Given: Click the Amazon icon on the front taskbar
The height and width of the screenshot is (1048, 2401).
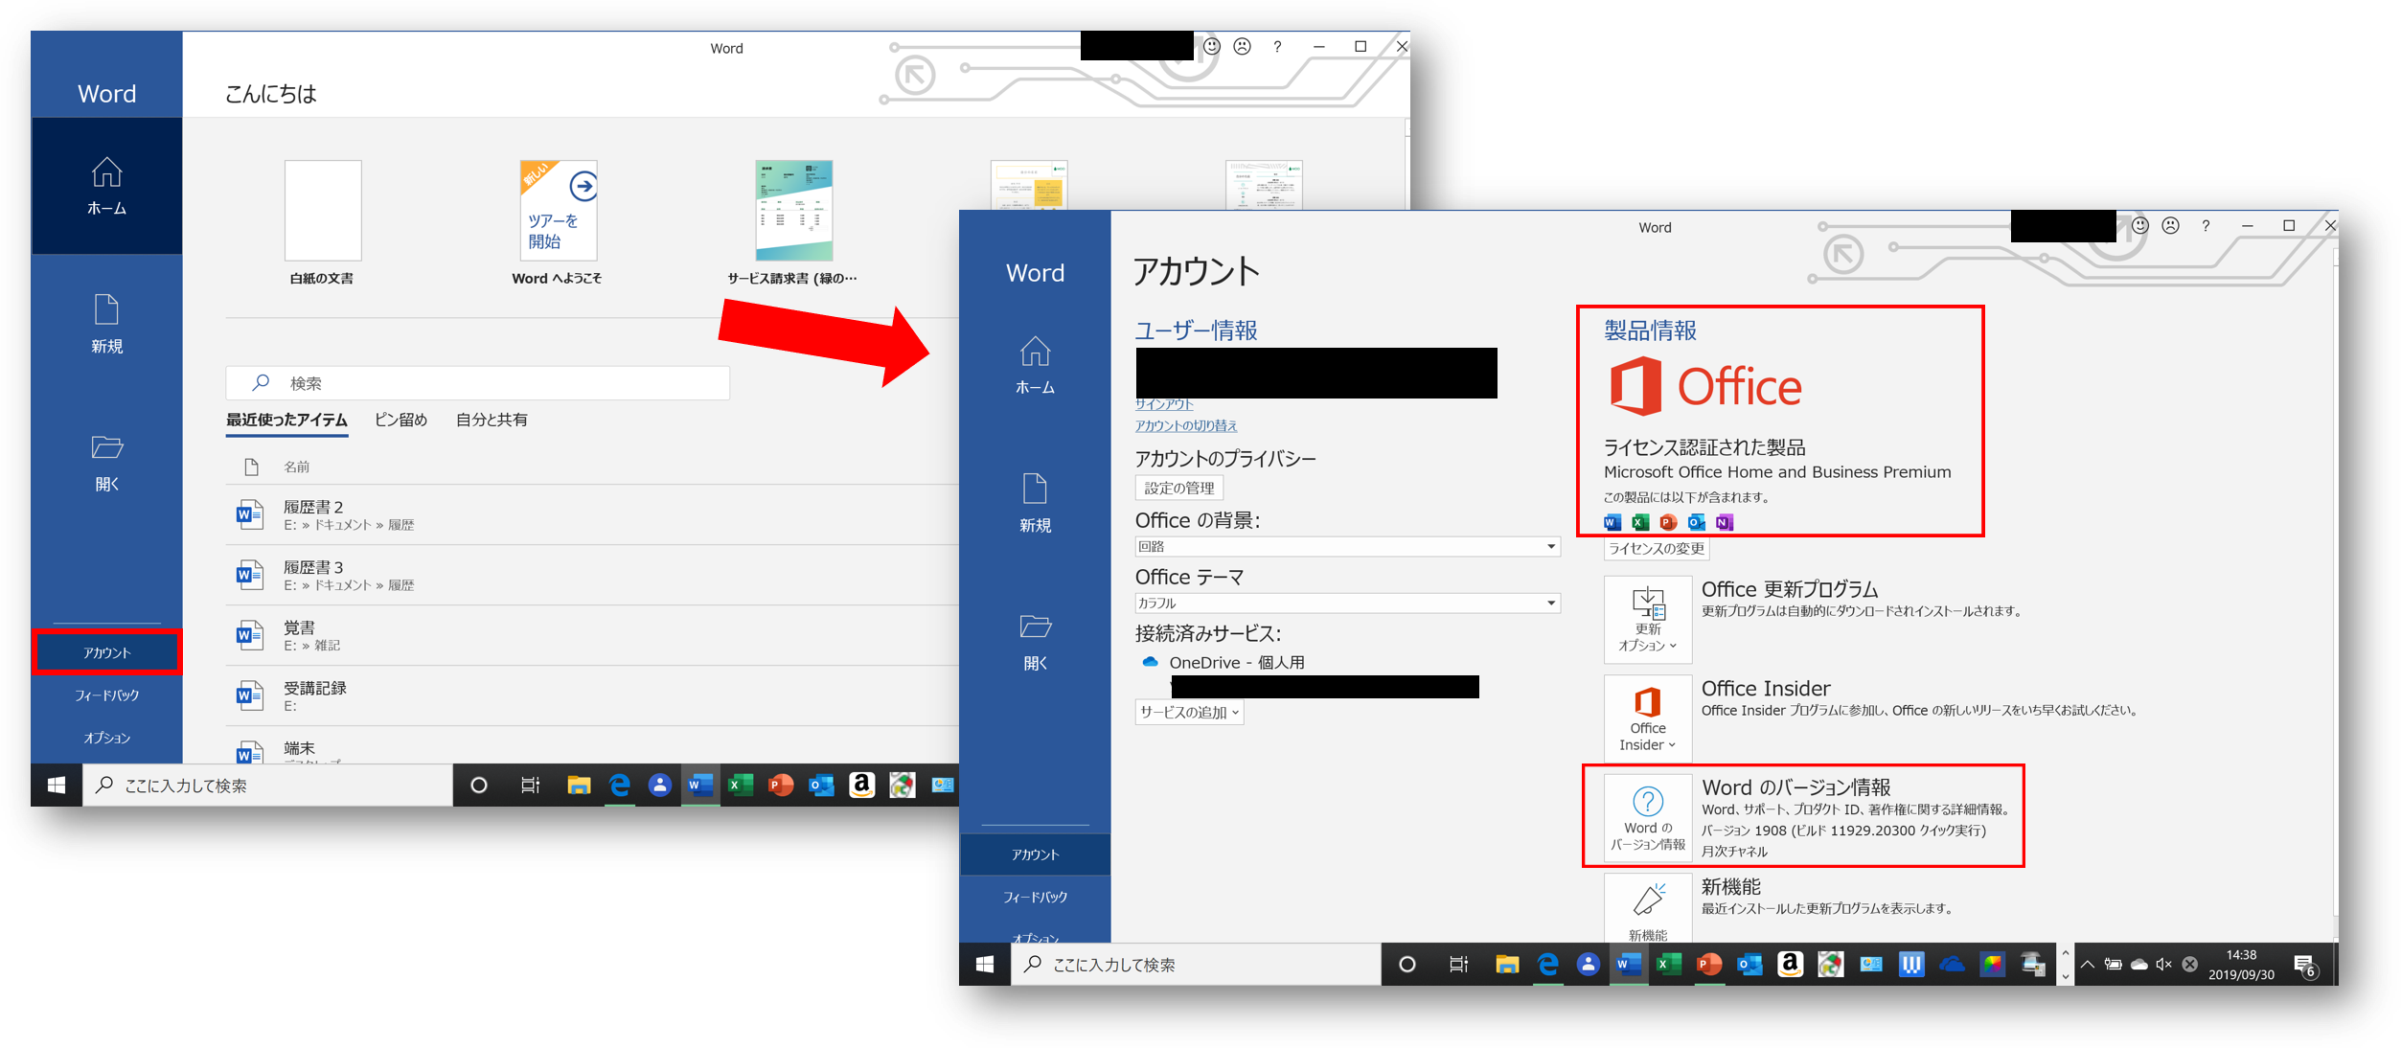Looking at the screenshot, I should pyautogui.click(x=1791, y=965).
